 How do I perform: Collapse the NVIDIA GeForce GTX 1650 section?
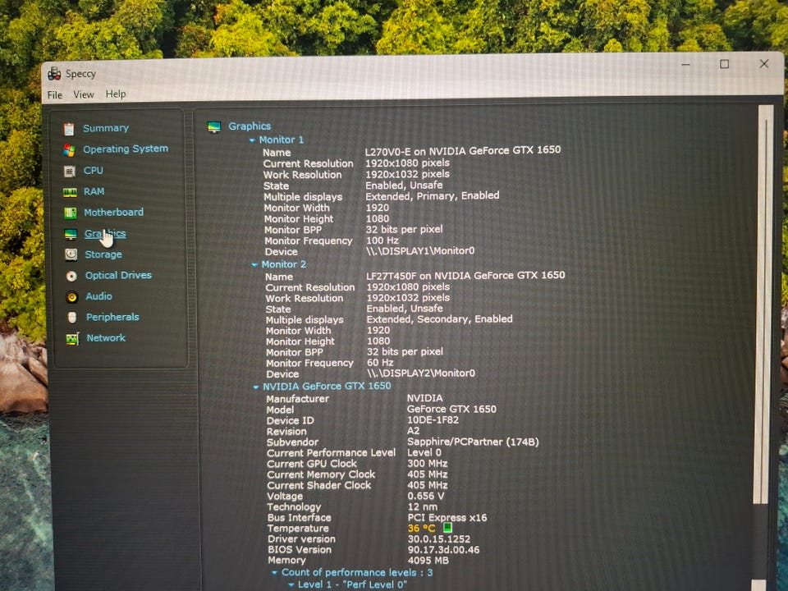pyautogui.click(x=255, y=387)
